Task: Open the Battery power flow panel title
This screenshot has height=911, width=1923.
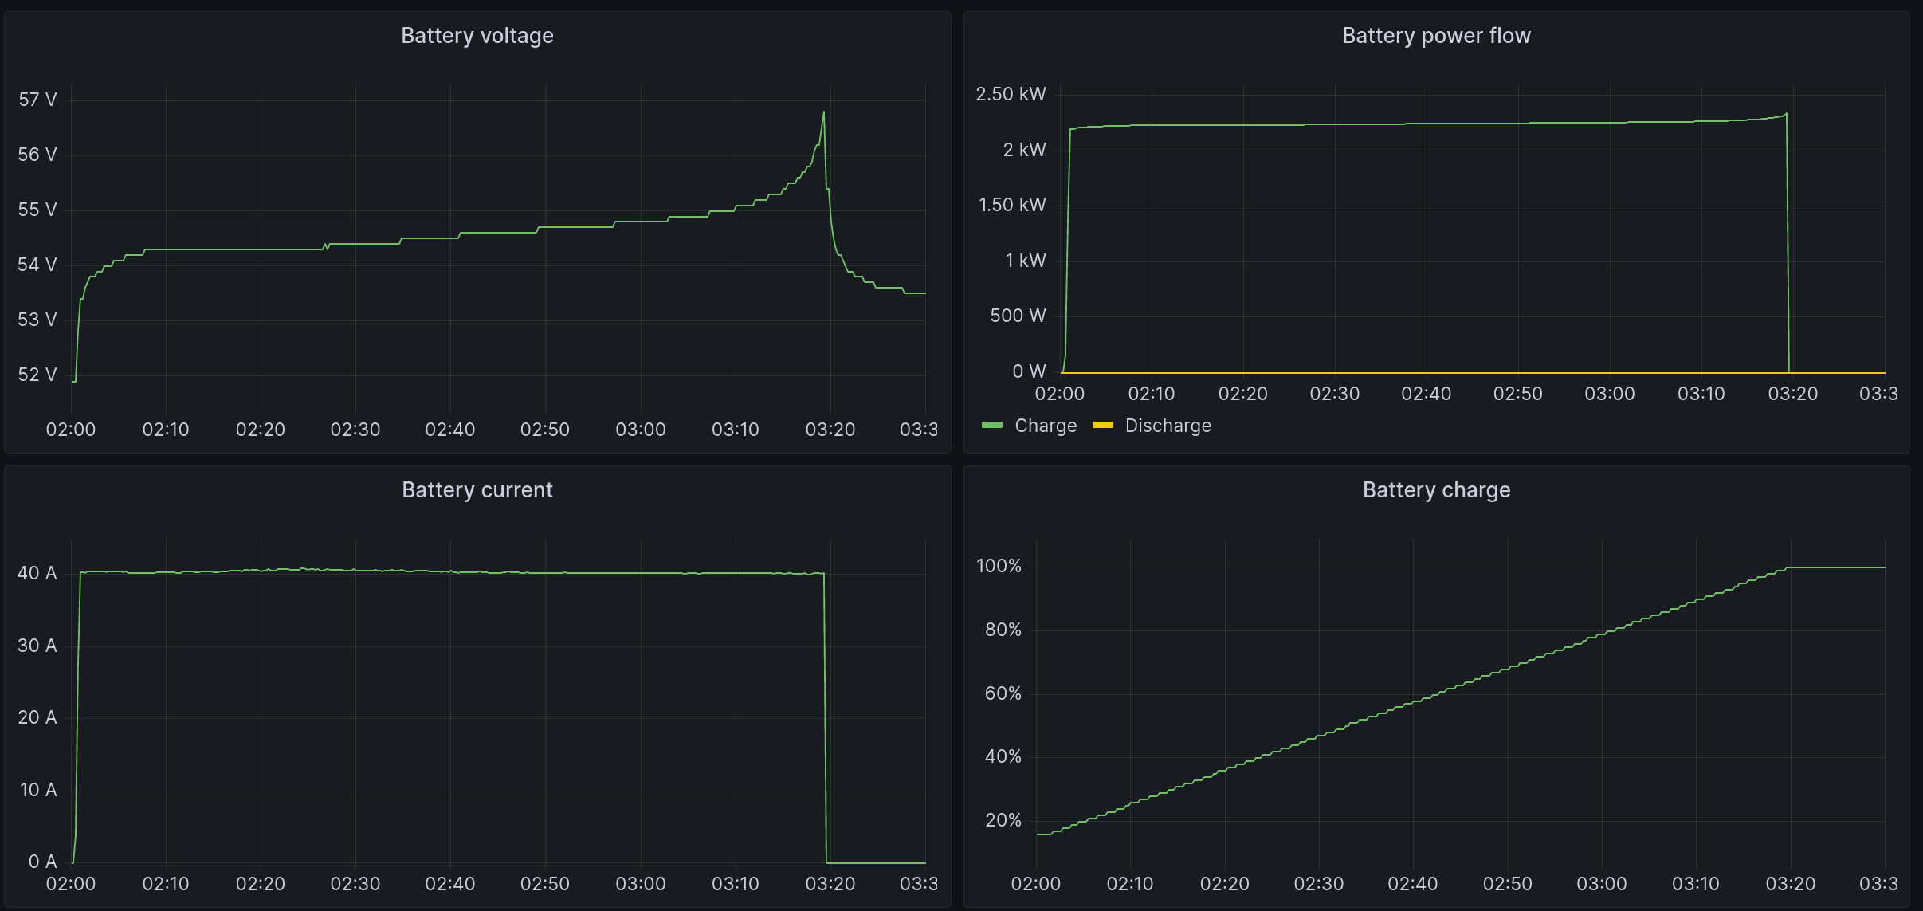Action: tap(1436, 36)
